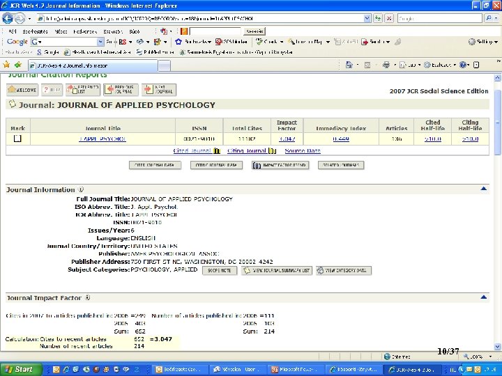502x376 pixels.
Task: Click info icon beside Journal Impact Factor
Action: 89,297
